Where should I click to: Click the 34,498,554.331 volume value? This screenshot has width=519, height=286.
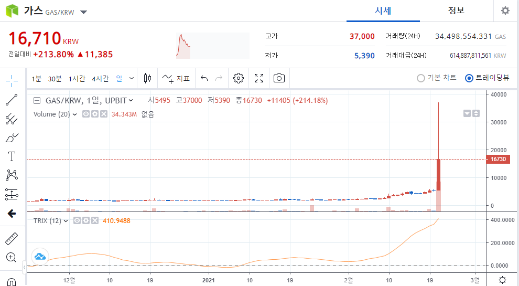coord(463,36)
